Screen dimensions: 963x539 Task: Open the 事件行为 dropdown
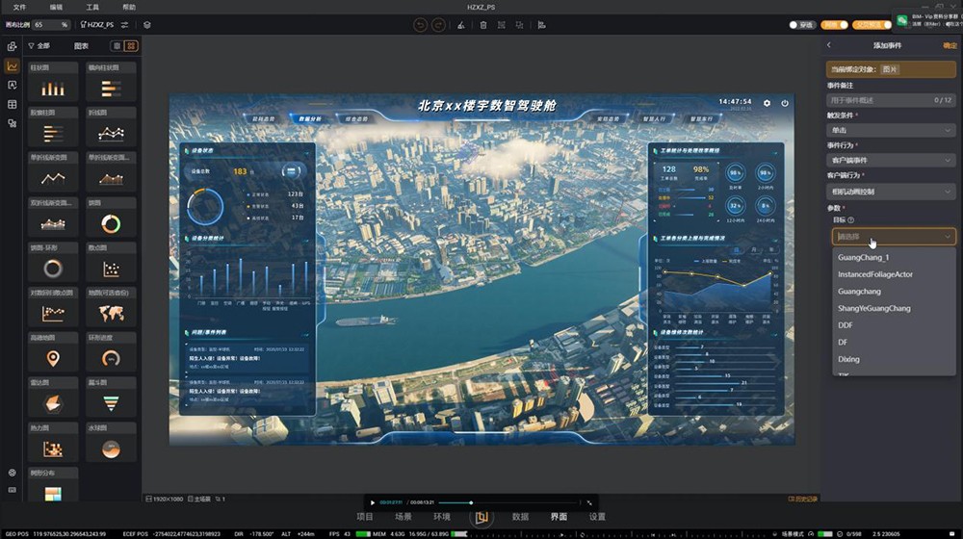pyautogui.click(x=893, y=160)
